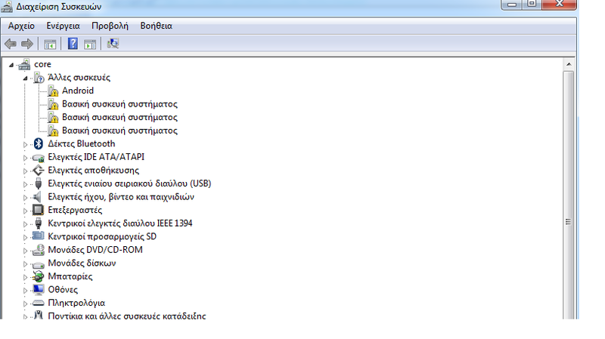Click the blue Help question mark icon
Screen dimensions: 605x339
pos(73,44)
